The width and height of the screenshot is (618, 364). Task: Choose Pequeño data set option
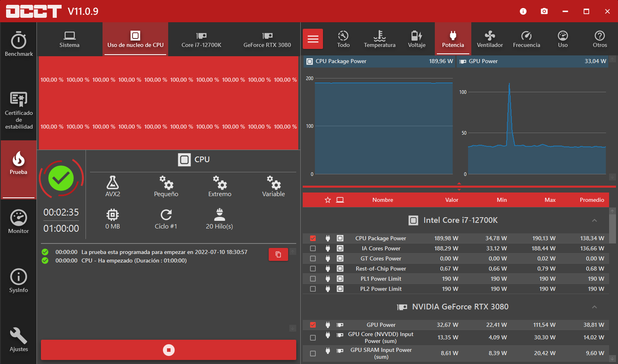pyautogui.click(x=166, y=186)
